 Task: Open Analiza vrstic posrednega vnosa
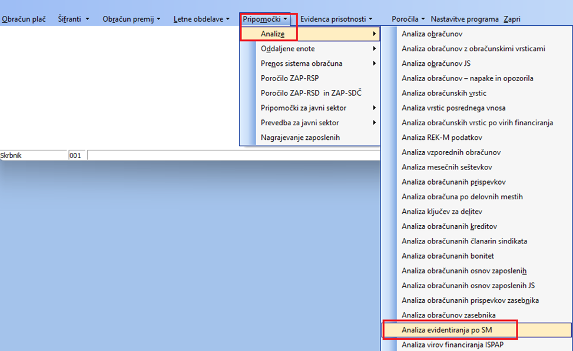pyautogui.click(x=476, y=108)
